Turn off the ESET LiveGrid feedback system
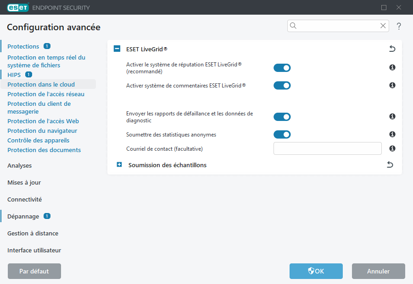413x284 pixels. tap(282, 85)
